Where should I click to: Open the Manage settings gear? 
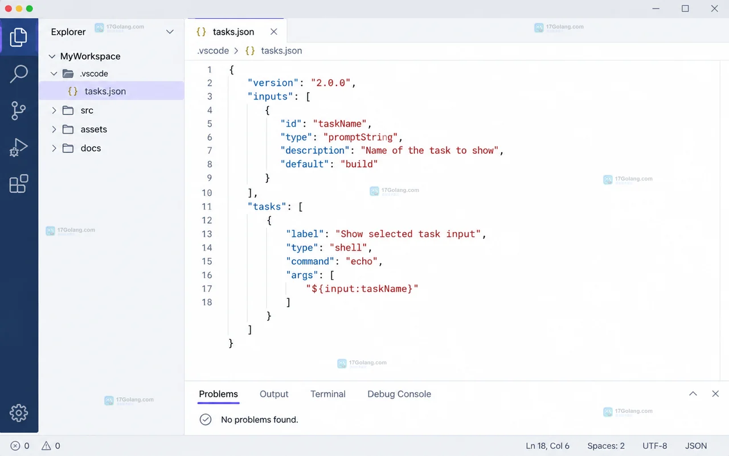19,413
